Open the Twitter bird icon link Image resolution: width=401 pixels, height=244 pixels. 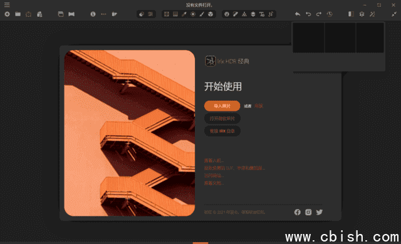319,212
